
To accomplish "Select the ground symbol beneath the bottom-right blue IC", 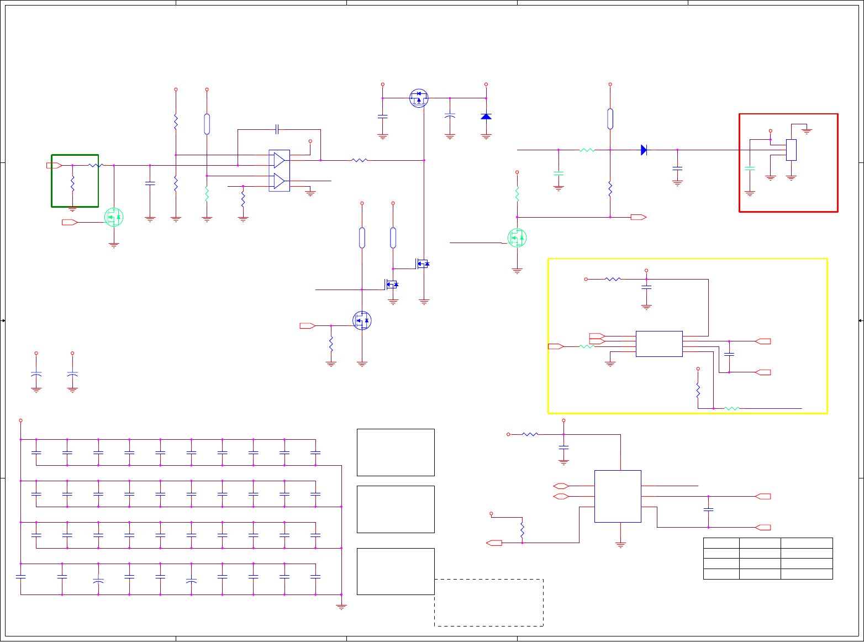I will 620,545.
